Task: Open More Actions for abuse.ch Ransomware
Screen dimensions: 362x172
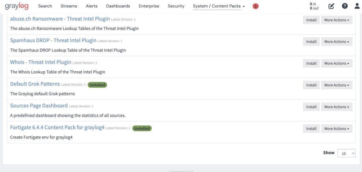Action: (337, 20)
